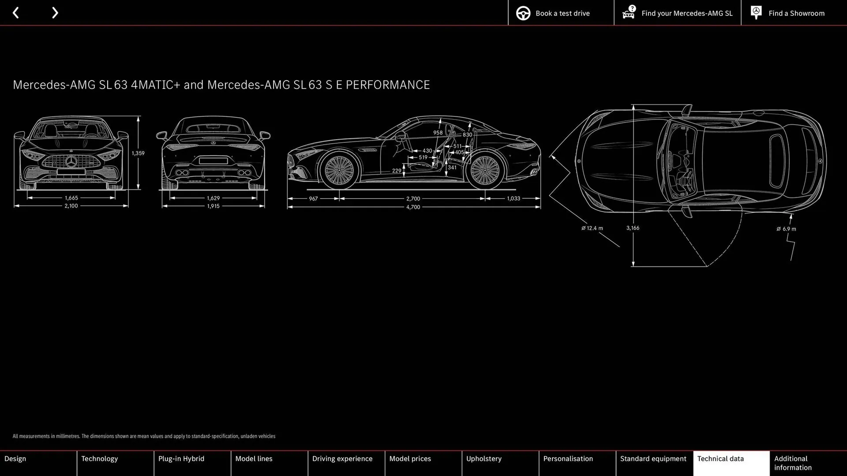847x476 pixels.
Task: Click the Find your Mercedes-AMG SL icon
Action: click(630, 13)
